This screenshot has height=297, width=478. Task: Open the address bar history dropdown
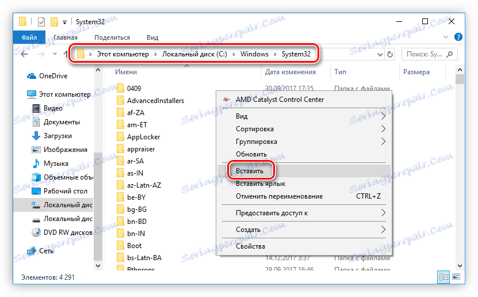coord(380,55)
